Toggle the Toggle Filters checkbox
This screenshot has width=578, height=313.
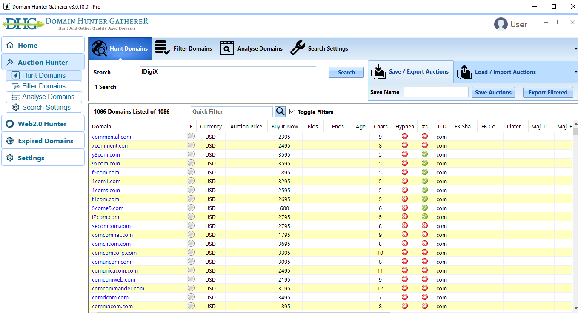[x=292, y=112]
